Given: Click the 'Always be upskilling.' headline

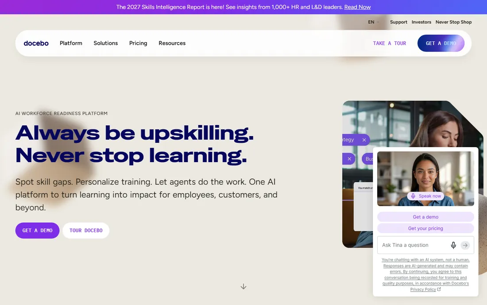Looking at the screenshot, I should (x=135, y=133).
